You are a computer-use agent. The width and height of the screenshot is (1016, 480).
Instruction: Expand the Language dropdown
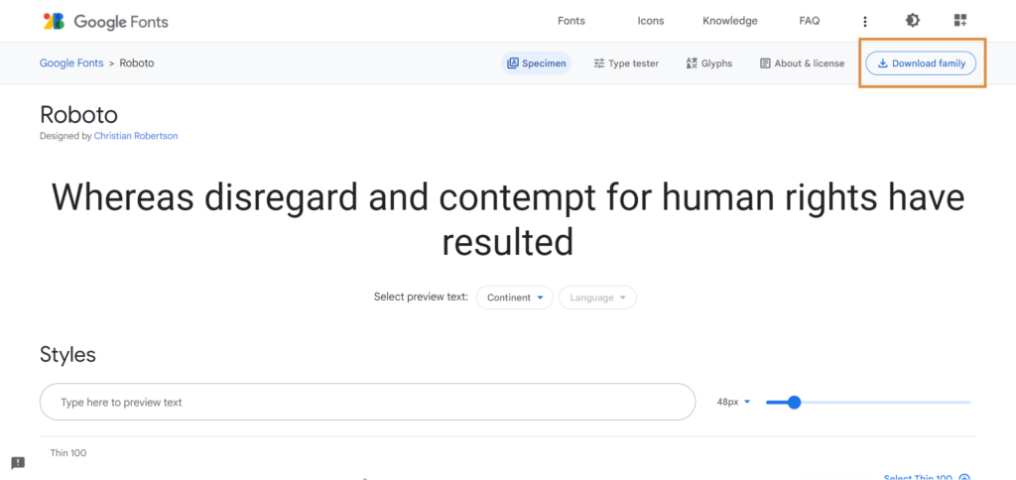click(597, 298)
